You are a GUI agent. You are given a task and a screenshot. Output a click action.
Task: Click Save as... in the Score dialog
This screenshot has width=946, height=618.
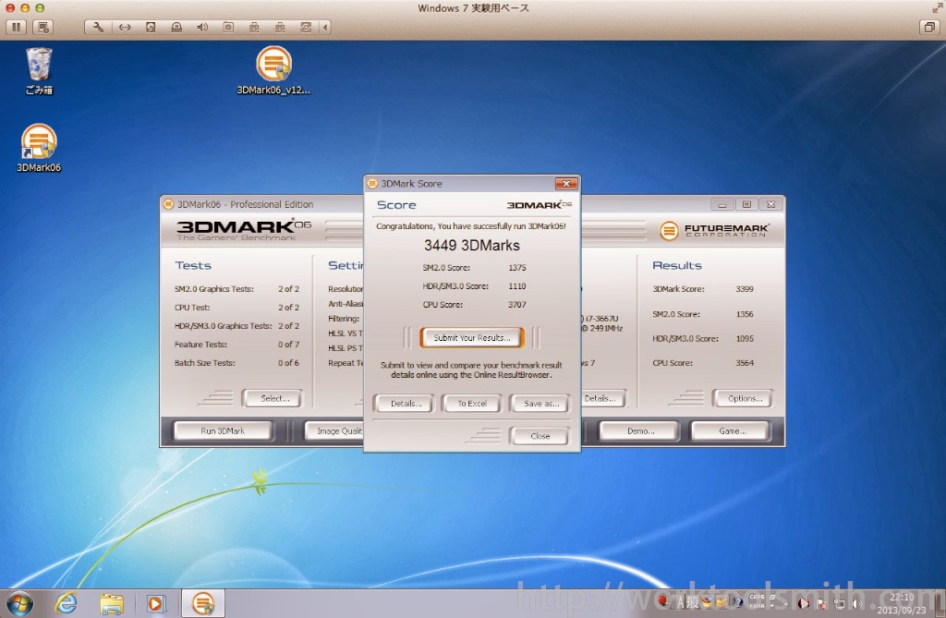[x=540, y=403]
